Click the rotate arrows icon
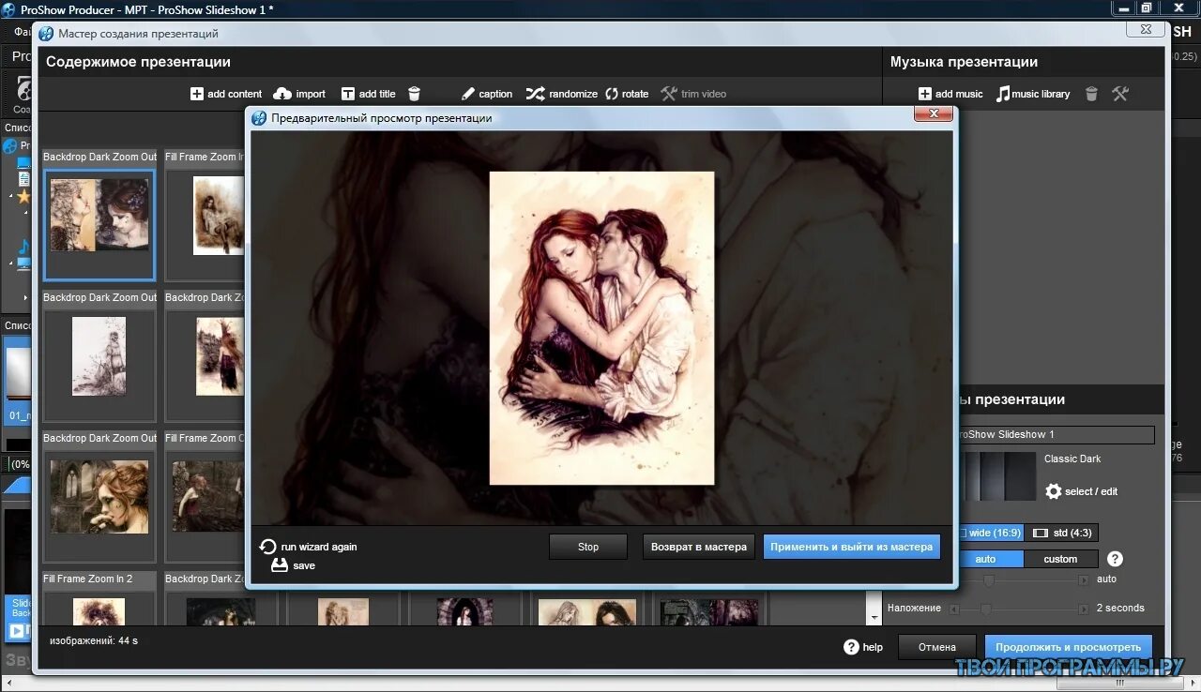Image resolution: width=1201 pixels, height=692 pixels. [x=612, y=94]
